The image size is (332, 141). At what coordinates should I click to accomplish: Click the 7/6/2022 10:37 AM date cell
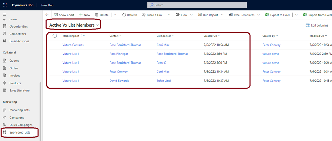(216, 81)
